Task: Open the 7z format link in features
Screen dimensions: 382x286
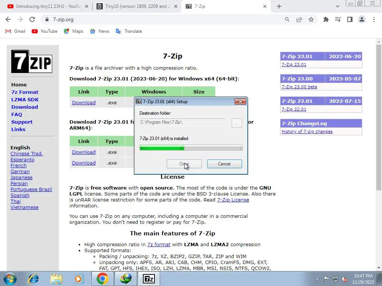Action: click(x=159, y=244)
